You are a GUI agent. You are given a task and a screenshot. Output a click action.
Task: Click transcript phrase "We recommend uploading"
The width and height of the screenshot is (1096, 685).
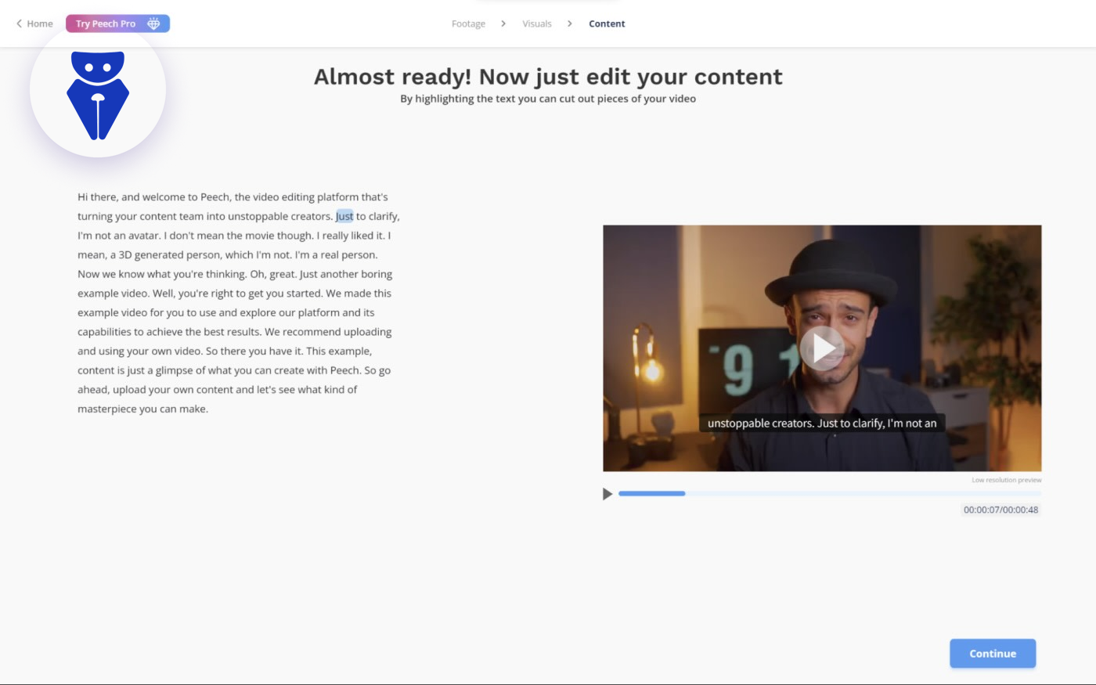(328, 332)
